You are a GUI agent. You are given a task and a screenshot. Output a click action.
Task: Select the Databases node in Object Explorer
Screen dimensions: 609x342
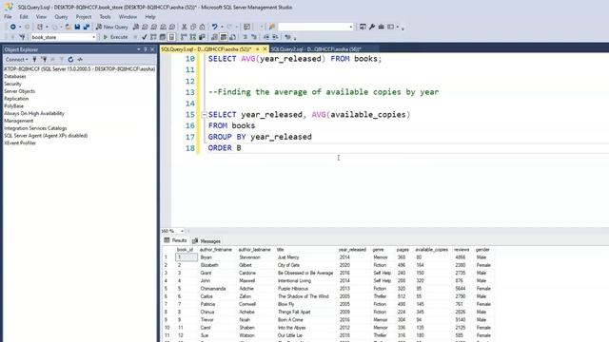[x=15, y=76]
